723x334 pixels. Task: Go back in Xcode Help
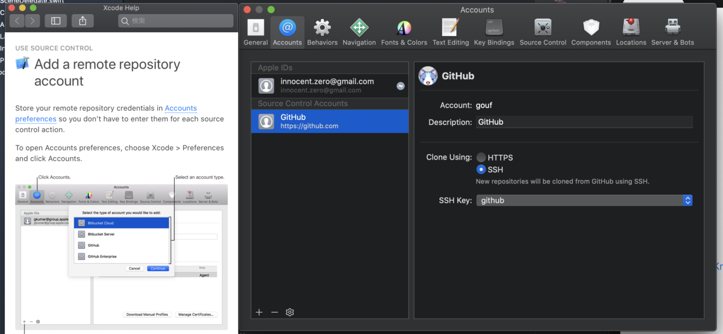click(x=17, y=21)
